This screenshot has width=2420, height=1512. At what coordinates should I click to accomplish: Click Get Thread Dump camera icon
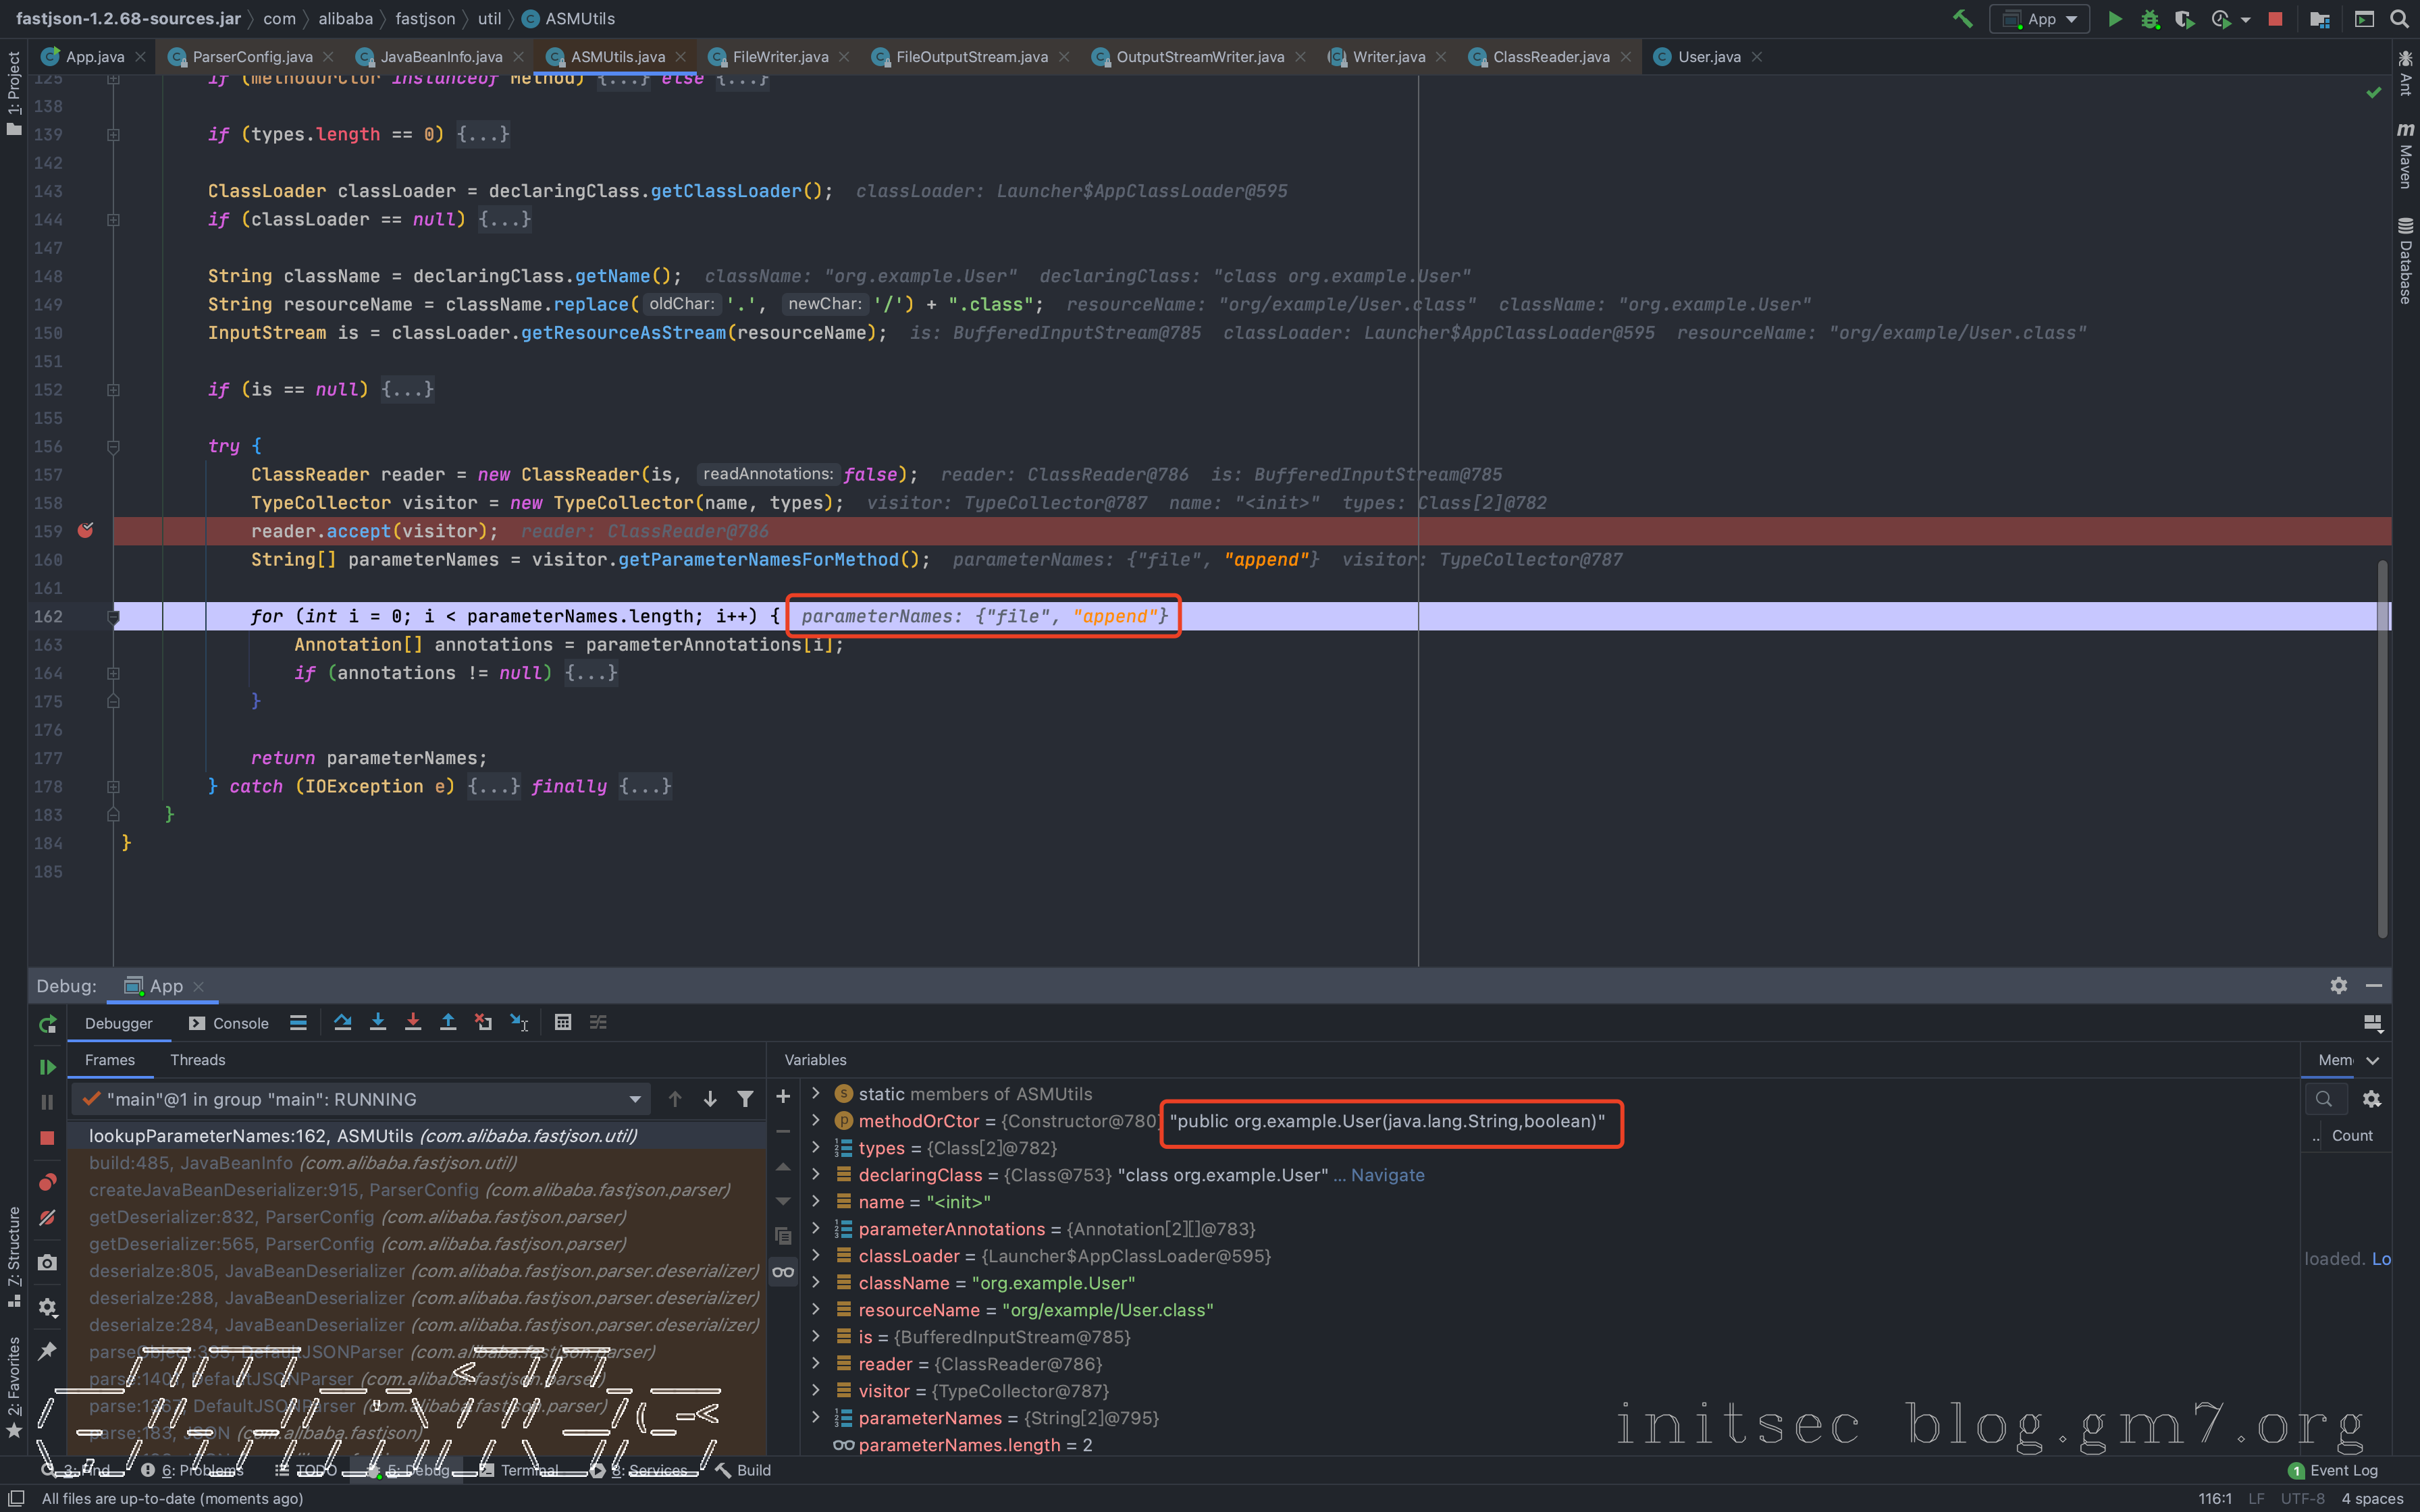tap(47, 1263)
